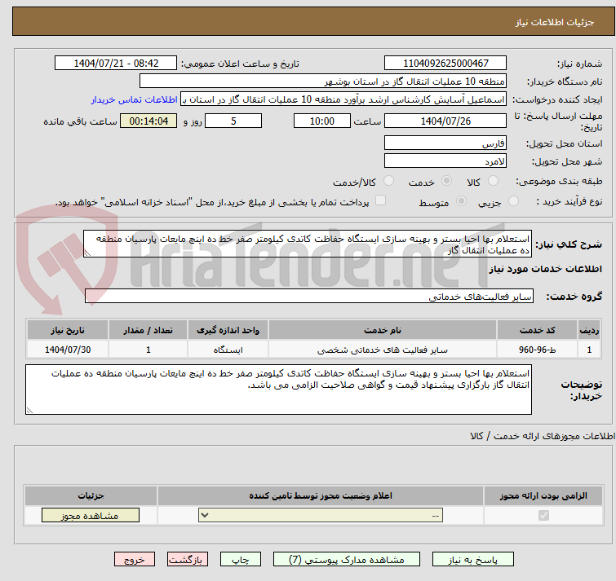Click the جزئیات column header

(91, 496)
